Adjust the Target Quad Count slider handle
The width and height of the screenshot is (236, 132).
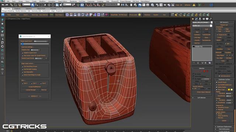tap(22, 44)
